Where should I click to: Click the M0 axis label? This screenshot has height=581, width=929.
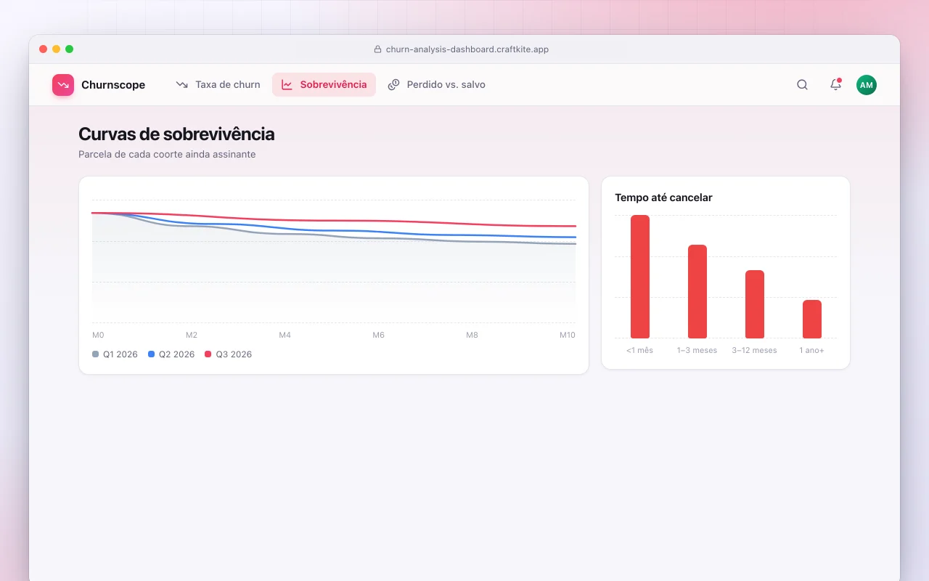click(98, 335)
